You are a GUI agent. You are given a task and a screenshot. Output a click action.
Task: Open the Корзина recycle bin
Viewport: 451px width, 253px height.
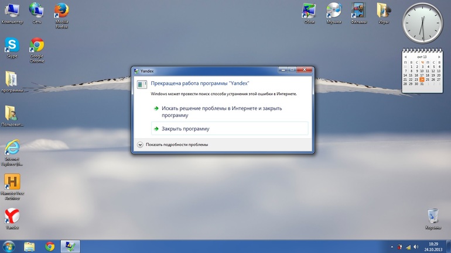click(x=433, y=217)
